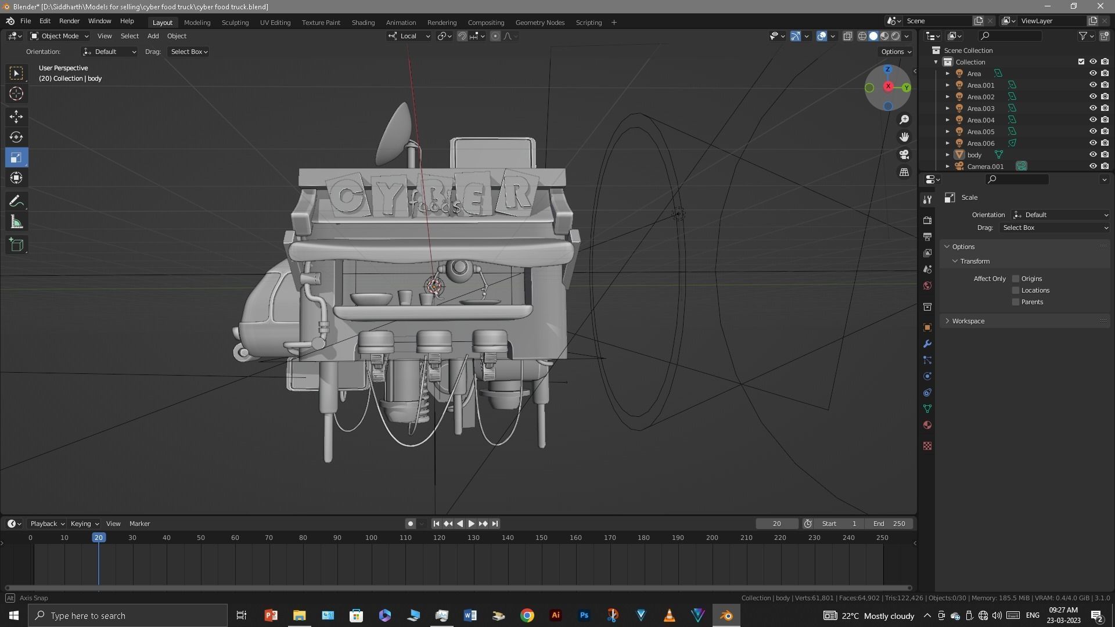1115x627 pixels.
Task: Open the Output properties tab
Action: point(927,237)
